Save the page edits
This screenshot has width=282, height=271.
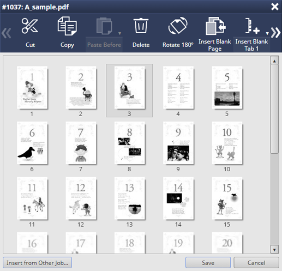(208, 263)
